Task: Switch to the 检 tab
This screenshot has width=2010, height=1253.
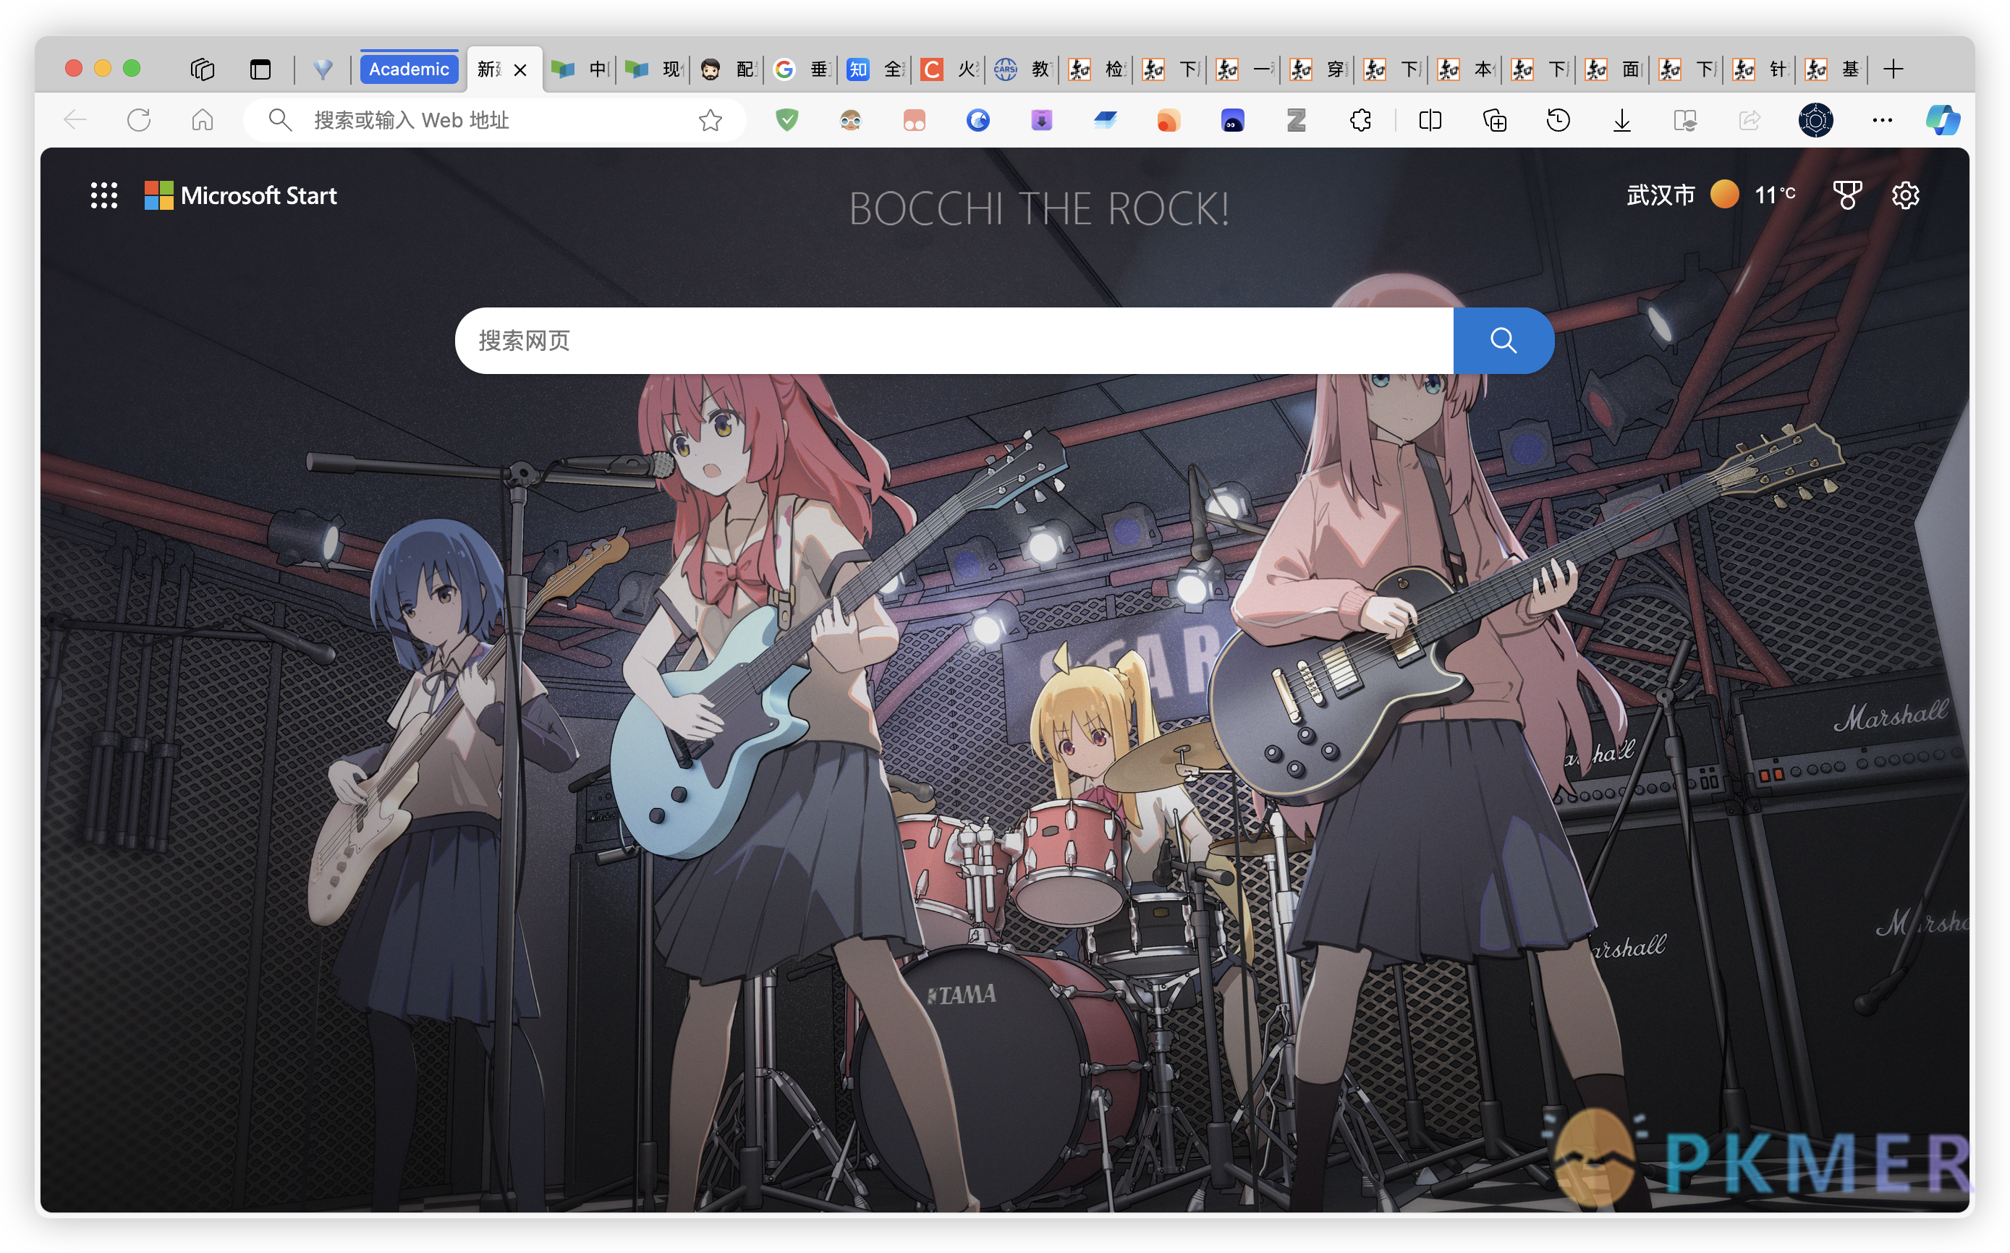Action: pos(1097,69)
